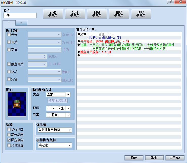
Task: Select the 注释 comment first line
Action: pyautogui.click(x=129, y=45)
